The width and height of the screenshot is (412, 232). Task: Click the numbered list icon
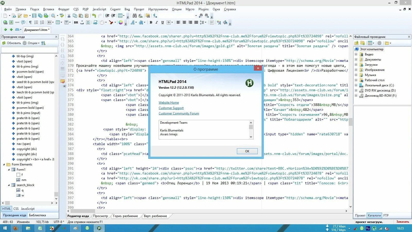pos(42,22)
